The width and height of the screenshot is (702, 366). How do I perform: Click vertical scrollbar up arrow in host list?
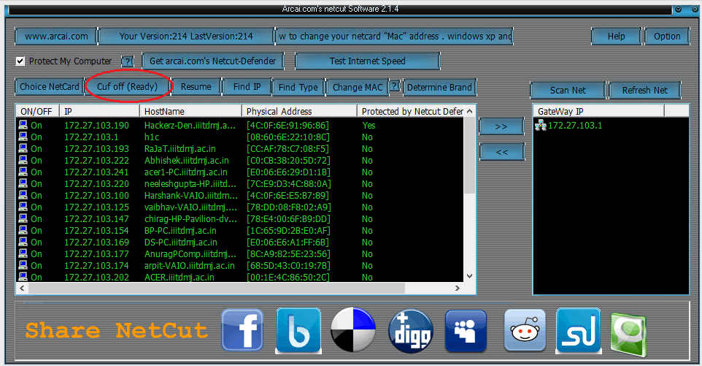tap(470, 111)
